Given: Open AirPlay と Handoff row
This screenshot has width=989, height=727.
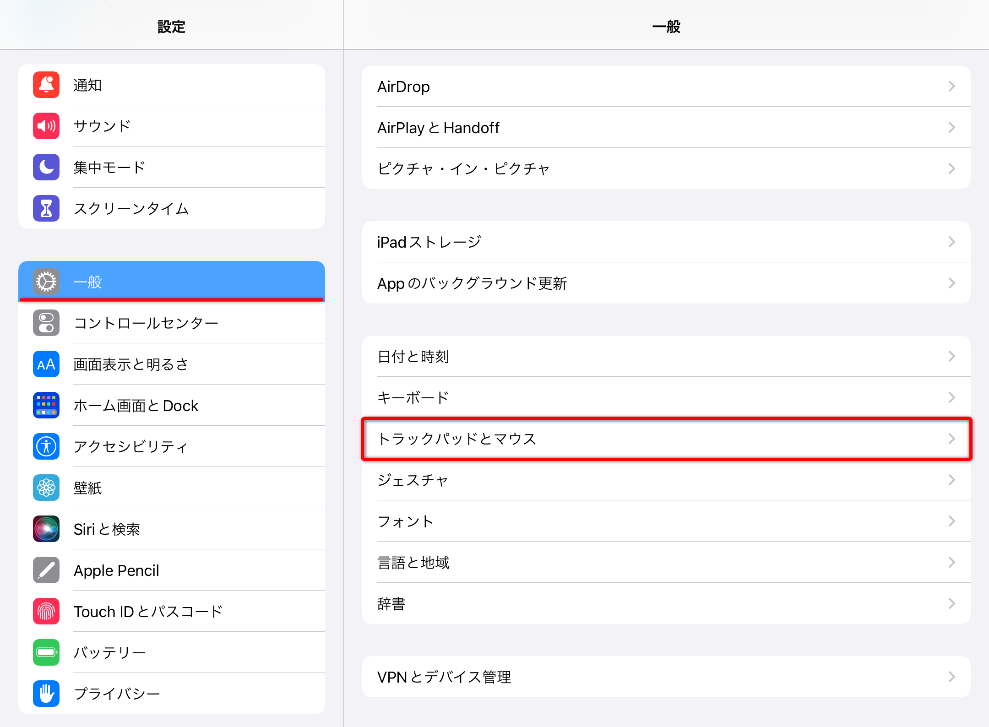Looking at the screenshot, I should pos(666,127).
